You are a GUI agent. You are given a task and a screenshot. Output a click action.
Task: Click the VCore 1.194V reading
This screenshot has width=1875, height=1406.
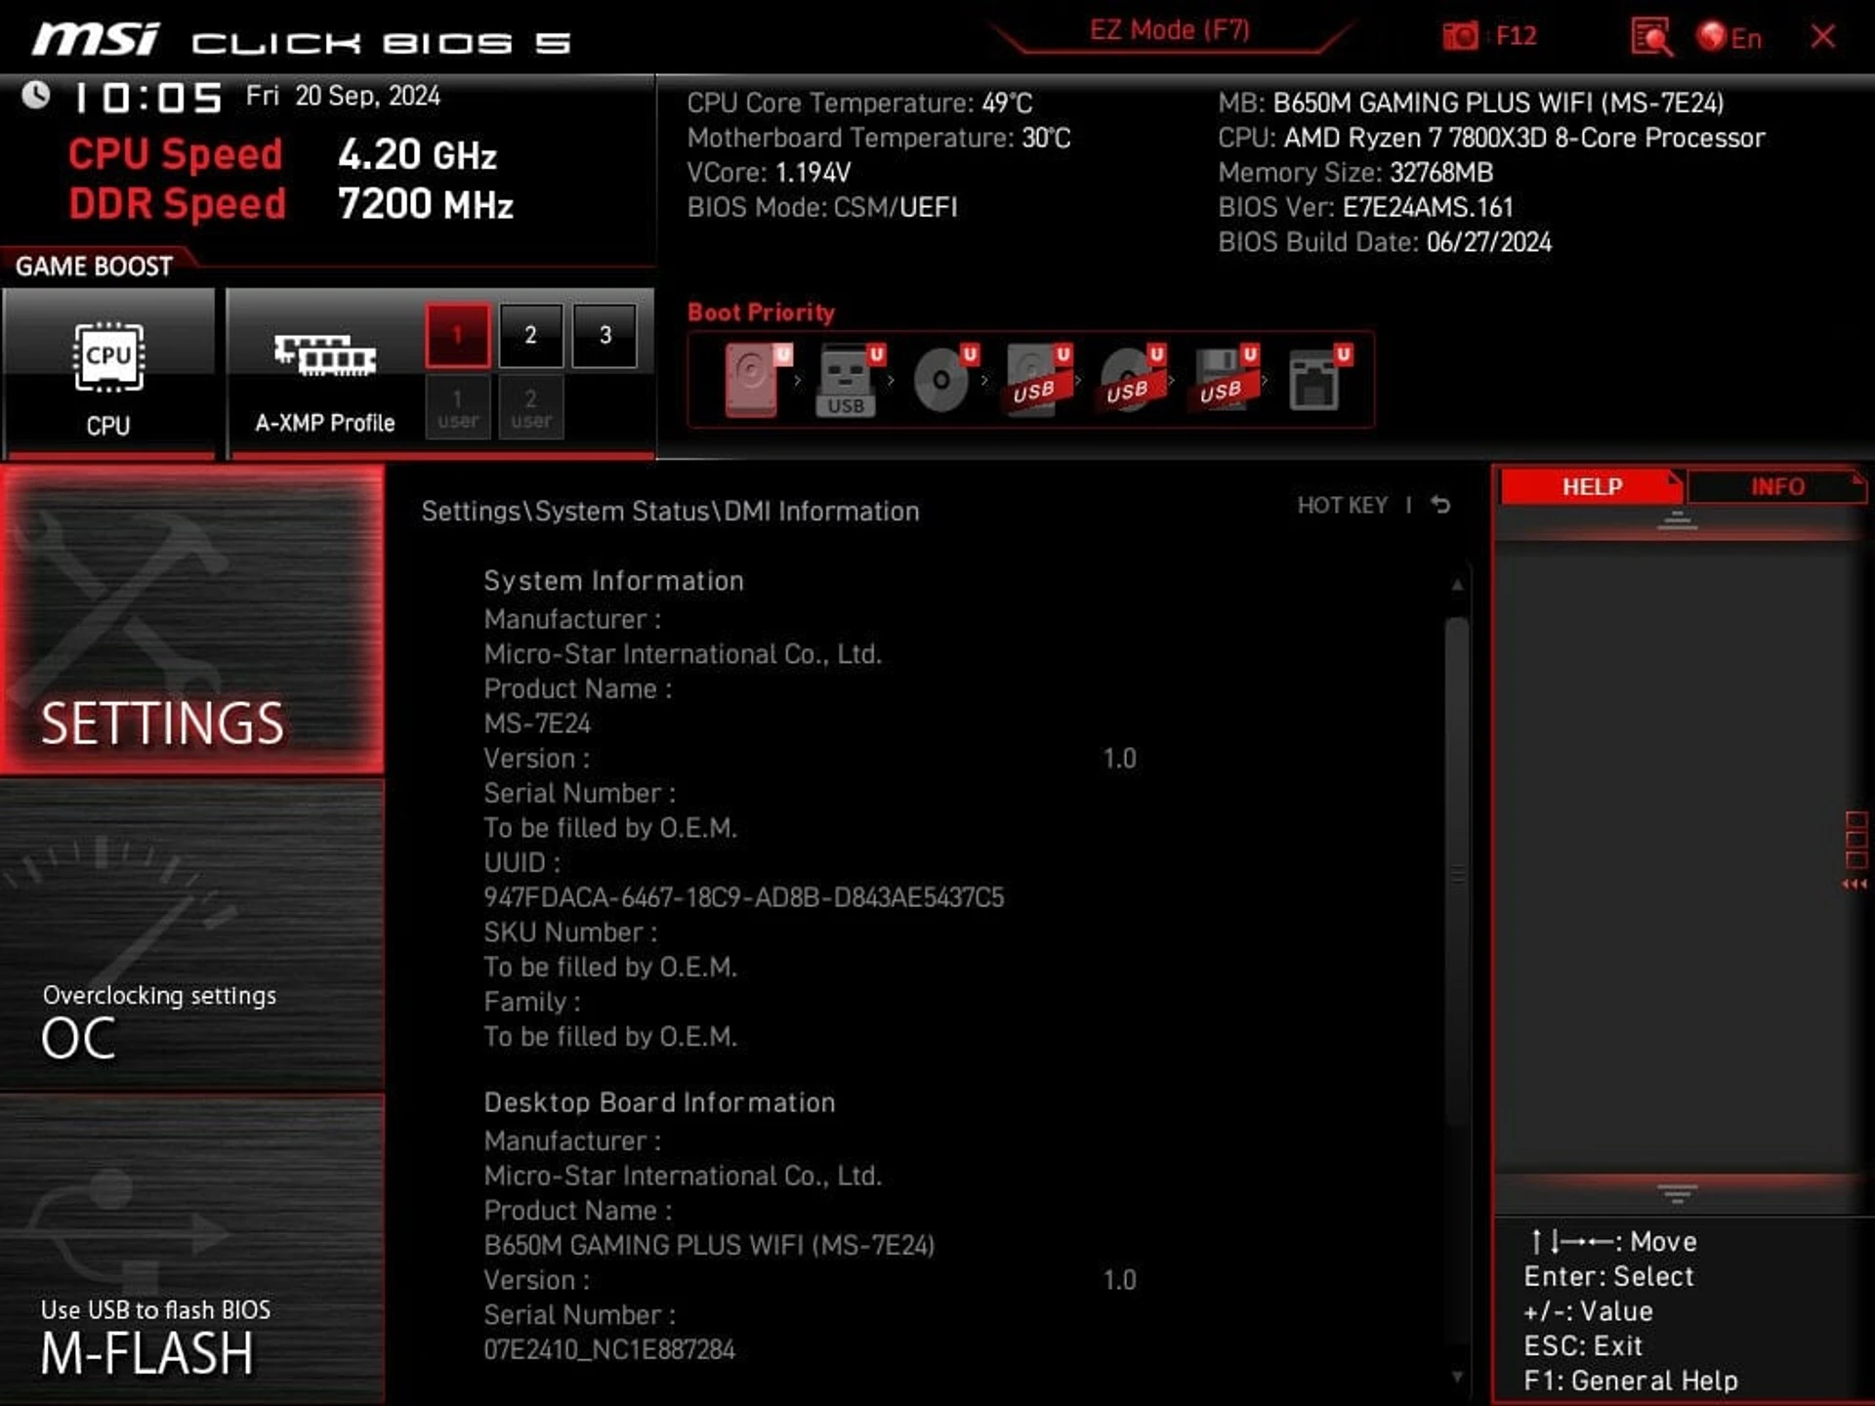click(769, 173)
